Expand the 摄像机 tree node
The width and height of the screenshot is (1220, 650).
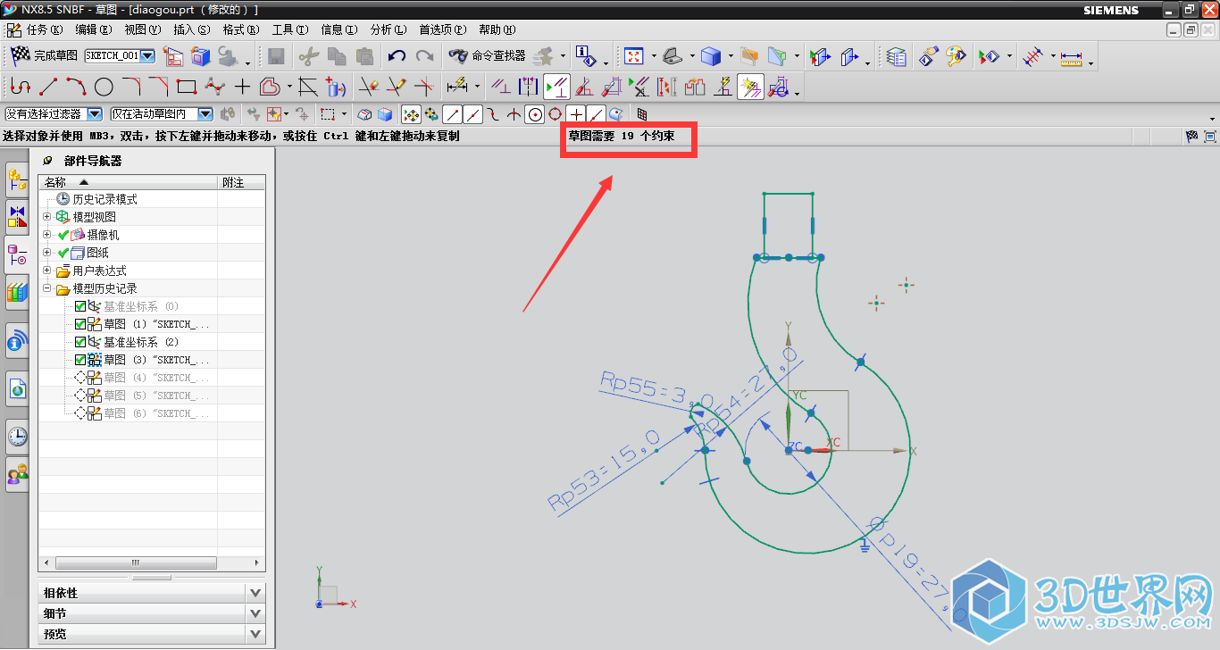47,235
